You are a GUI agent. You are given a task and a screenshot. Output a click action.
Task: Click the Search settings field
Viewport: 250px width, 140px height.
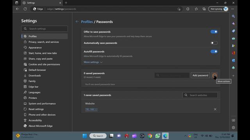(x=45, y=29)
